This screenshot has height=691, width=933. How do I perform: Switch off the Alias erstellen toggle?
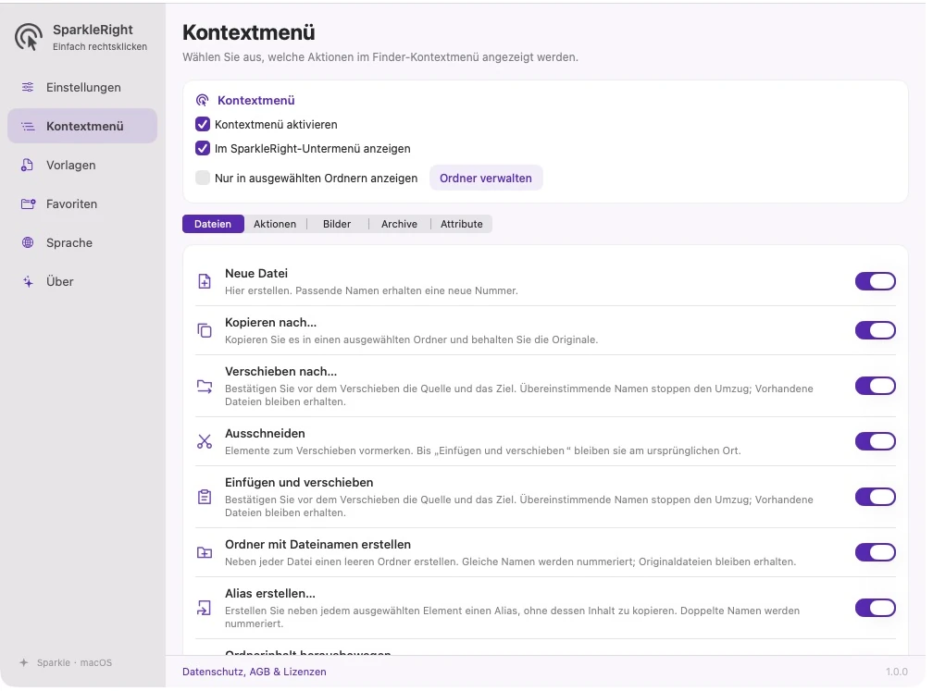[876, 608]
